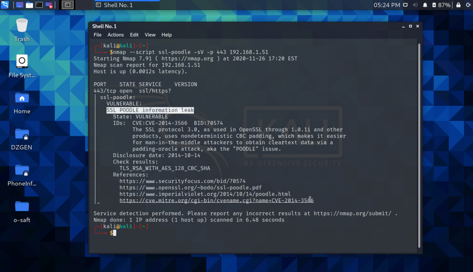The height and width of the screenshot is (272, 473).
Task: Open the Edit menu in terminal
Action: pyautogui.click(x=134, y=35)
